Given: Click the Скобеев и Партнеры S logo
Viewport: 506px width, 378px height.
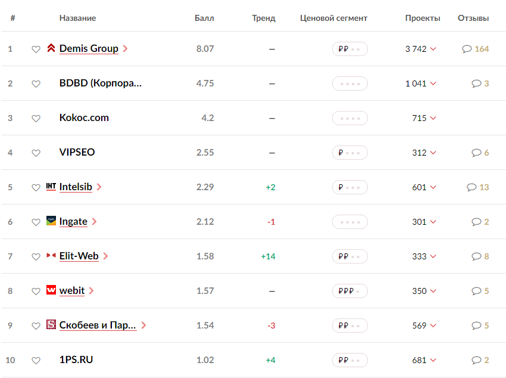Looking at the screenshot, I should pyautogui.click(x=51, y=324).
